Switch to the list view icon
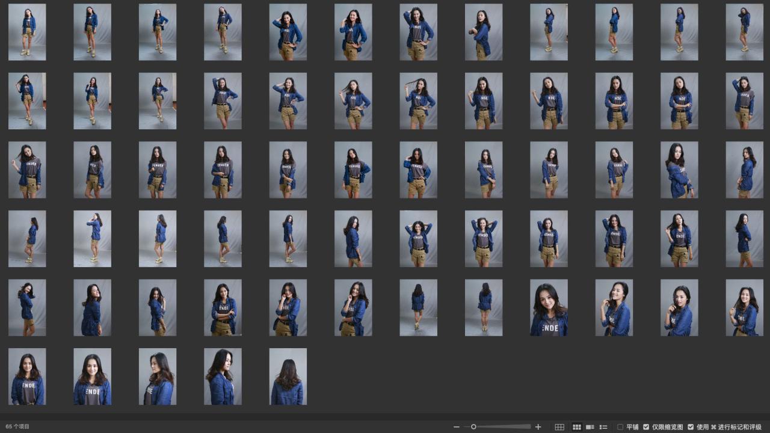 click(x=603, y=427)
